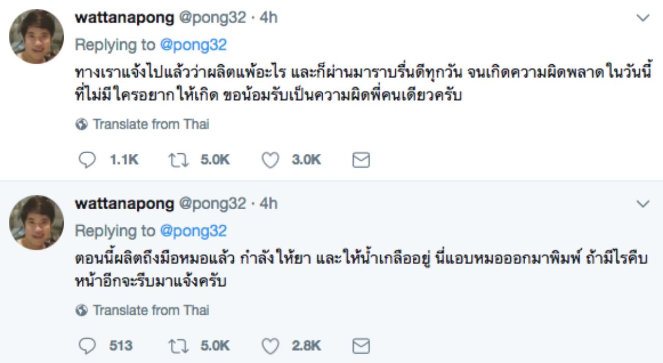
Task: Click the envelope icon on the first tweet
Action: [361, 161]
